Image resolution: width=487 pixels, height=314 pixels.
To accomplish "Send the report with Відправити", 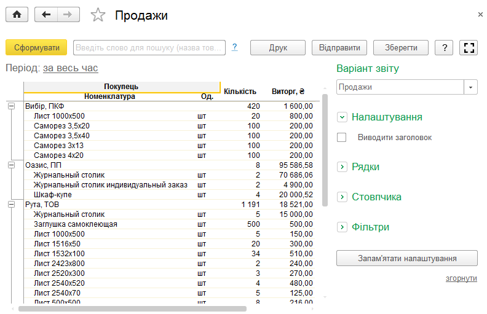I will (339, 48).
